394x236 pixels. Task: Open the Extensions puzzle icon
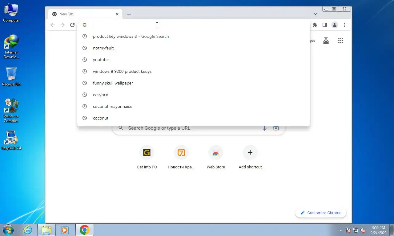[x=315, y=25]
